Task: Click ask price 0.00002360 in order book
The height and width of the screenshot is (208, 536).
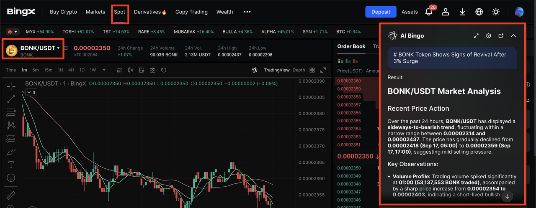Action: (349, 81)
